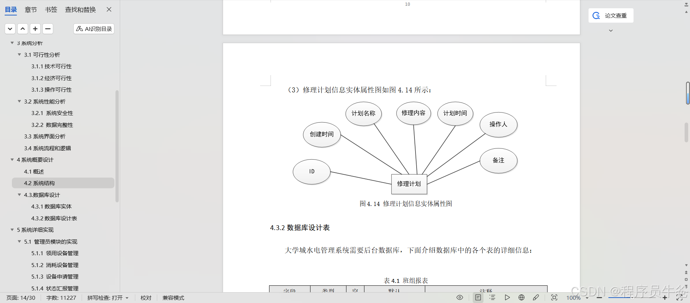Switch to web layout globe icon
690x303 pixels.
[522, 297]
